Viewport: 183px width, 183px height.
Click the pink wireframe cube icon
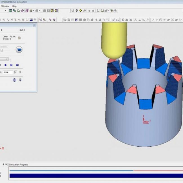27,11
